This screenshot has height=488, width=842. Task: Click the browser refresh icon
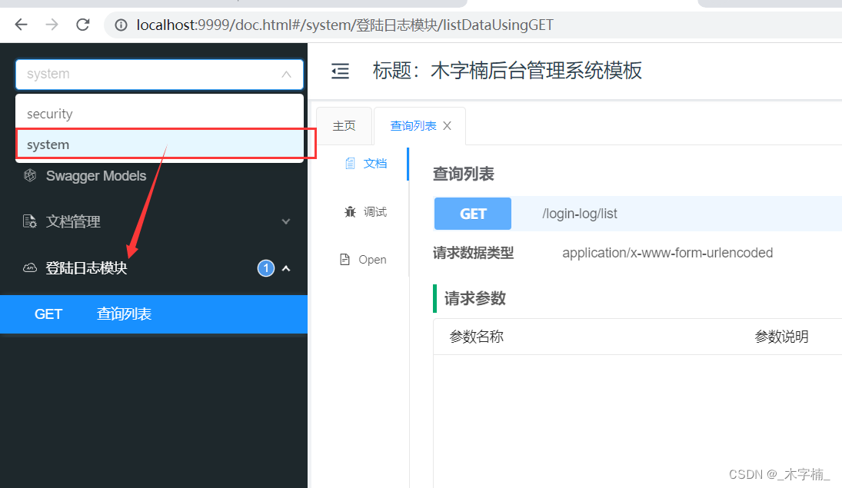pos(83,25)
